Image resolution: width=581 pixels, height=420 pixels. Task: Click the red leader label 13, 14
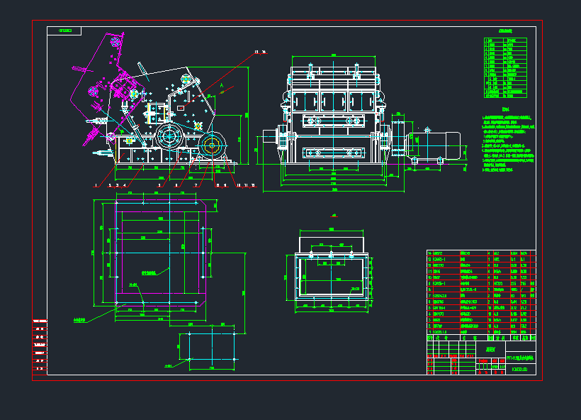coord(259,52)
